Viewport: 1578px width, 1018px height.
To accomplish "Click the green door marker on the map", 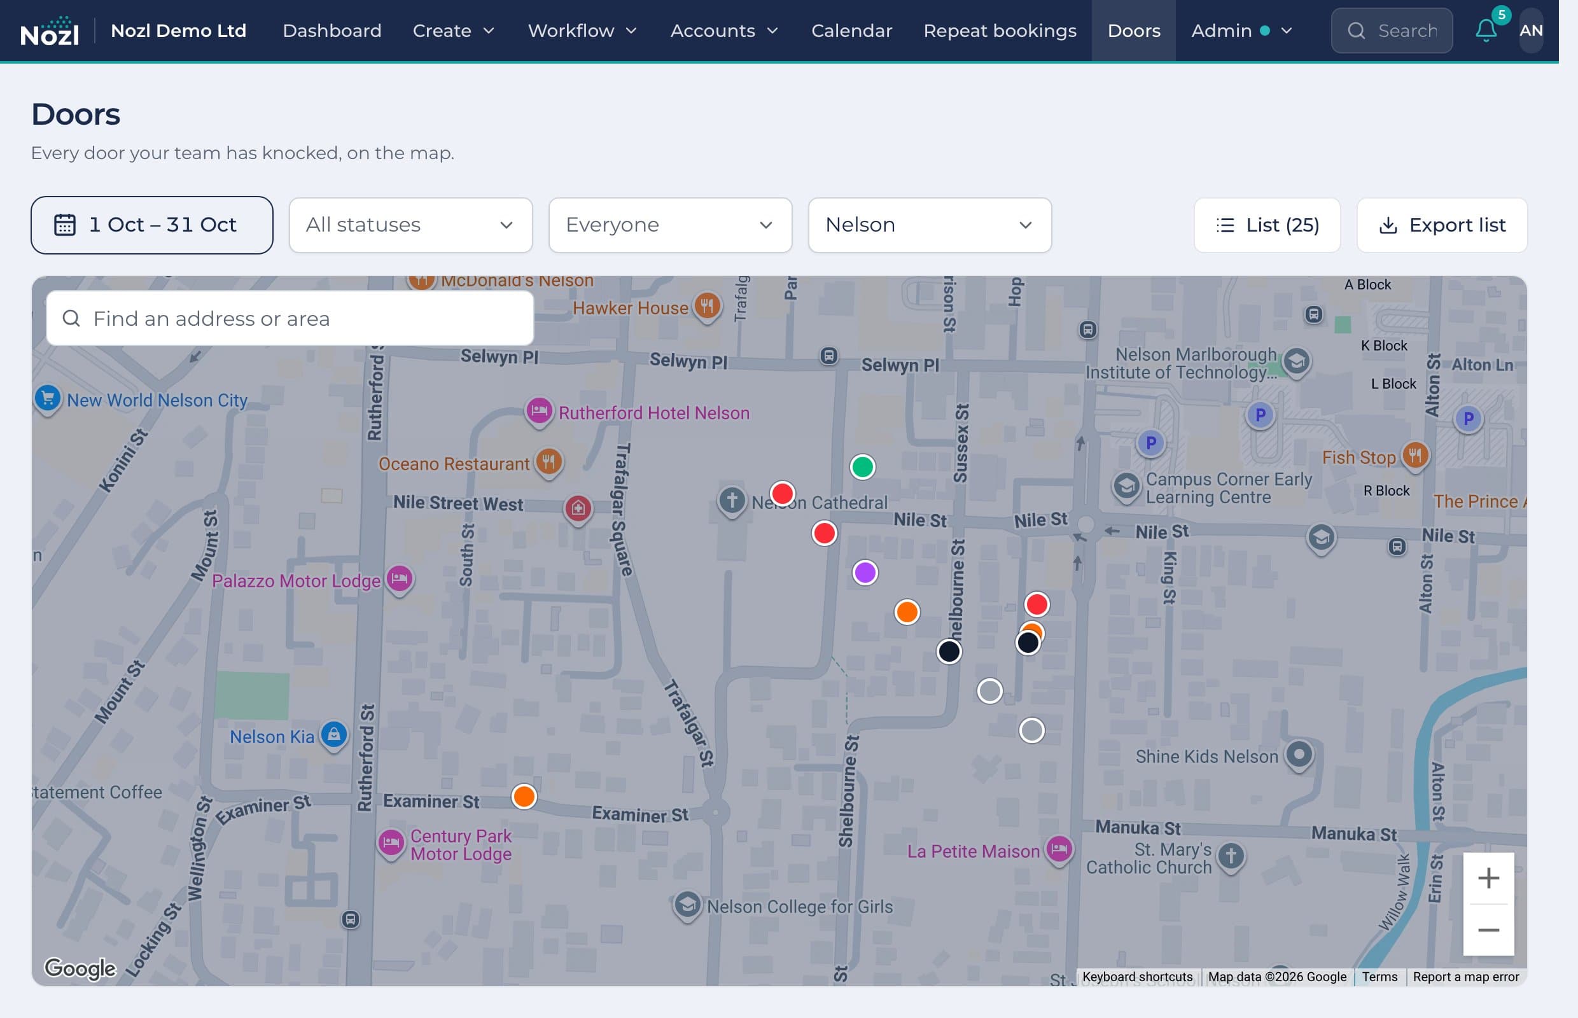I will [x=862, y=468].
